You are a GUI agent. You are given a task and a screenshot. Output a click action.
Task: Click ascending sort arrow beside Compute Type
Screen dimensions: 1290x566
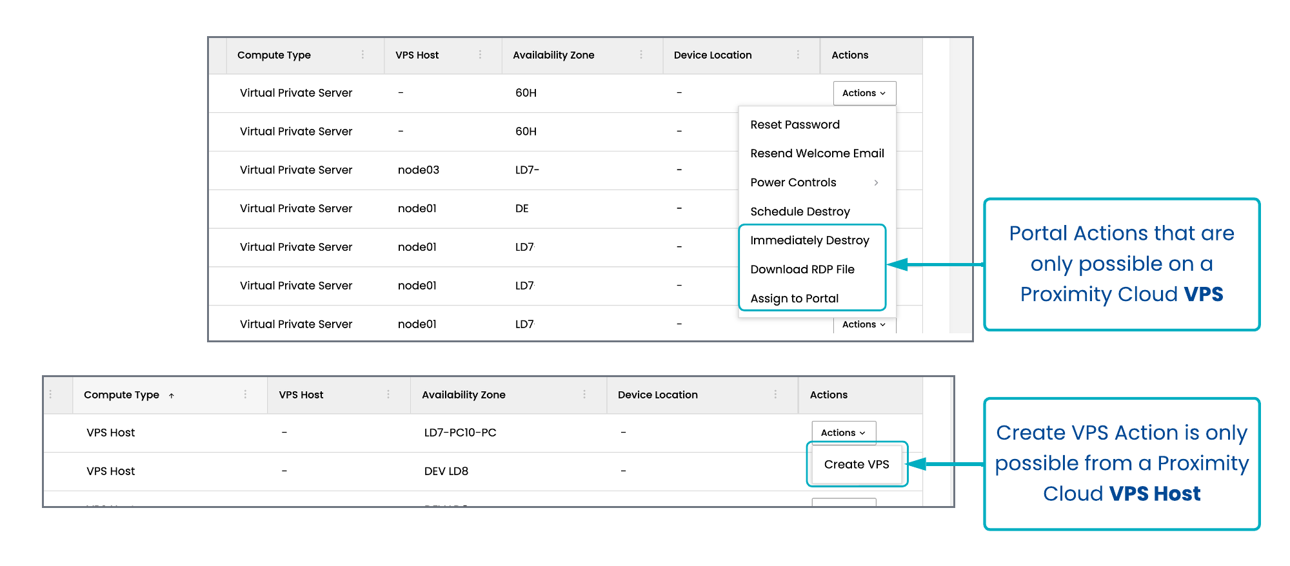172,395
